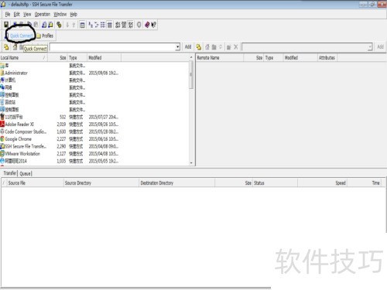This screenshot has width=387, height=290.
Task: Open the Operation menu
Action: click(43, 15)
